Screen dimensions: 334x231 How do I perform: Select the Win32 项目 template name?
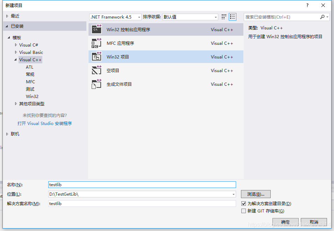click(118, 57)
